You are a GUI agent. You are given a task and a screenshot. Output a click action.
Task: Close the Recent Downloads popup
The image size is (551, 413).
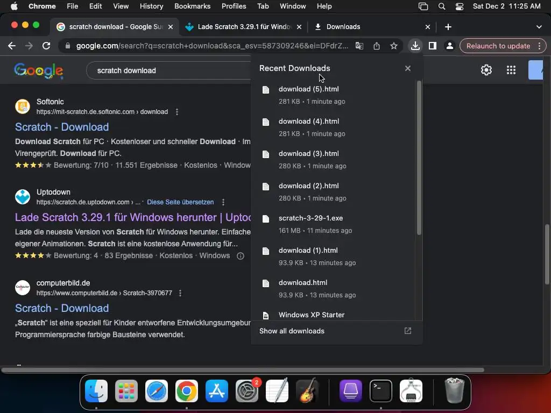click(408, 68)
